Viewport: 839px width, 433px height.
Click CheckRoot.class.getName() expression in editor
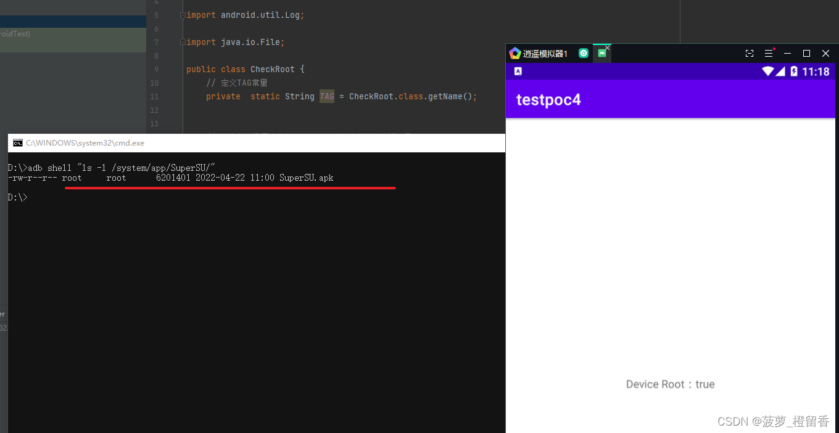click(x=411, y=96)
